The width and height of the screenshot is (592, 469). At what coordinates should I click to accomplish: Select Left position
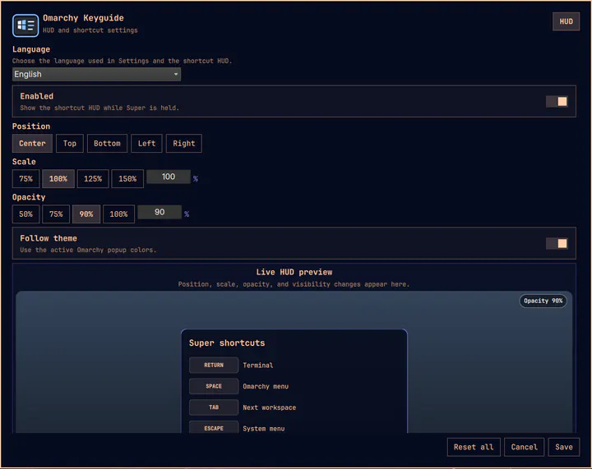[146, 143]
